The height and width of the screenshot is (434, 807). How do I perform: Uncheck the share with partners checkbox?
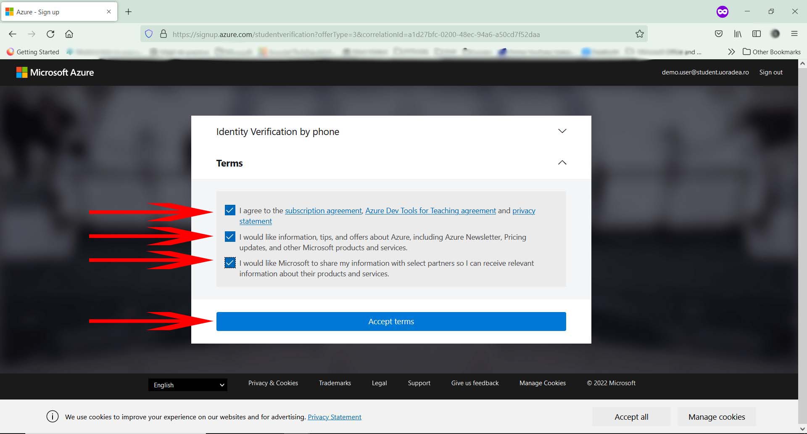tap(230, 263)
